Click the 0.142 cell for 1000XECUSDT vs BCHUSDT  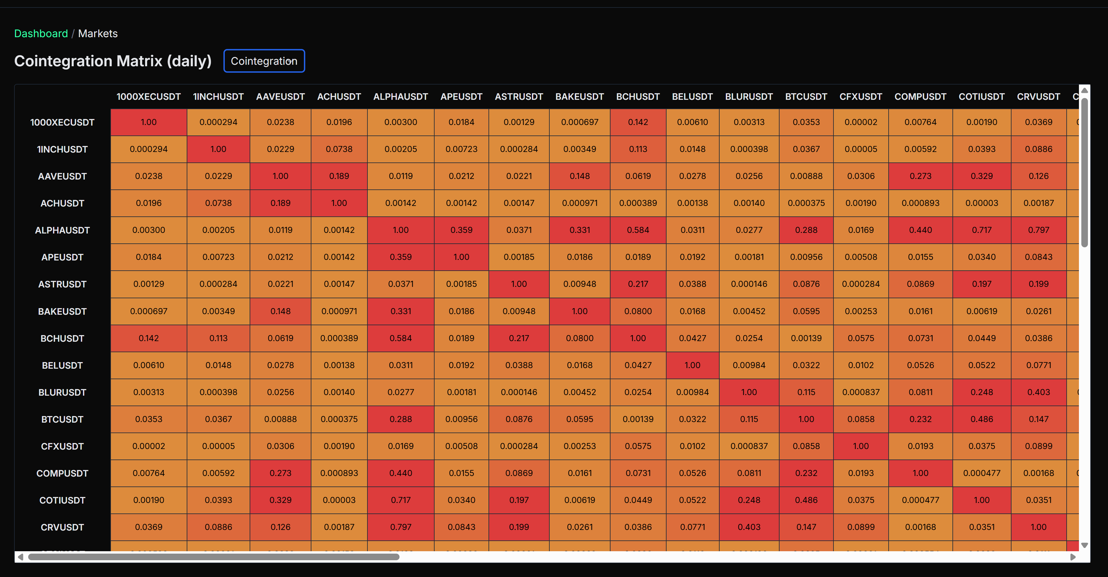point(638,122)
